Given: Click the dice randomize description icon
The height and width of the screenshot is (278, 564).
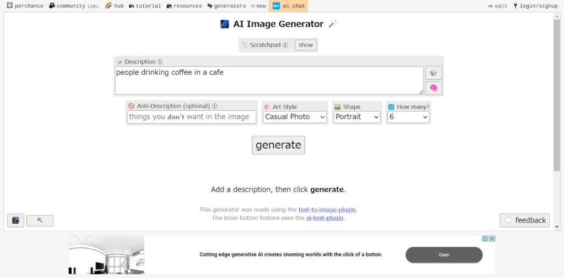Looking at the screenshot, I should 433,73.
